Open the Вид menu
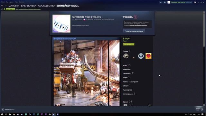 coord(7,2)
